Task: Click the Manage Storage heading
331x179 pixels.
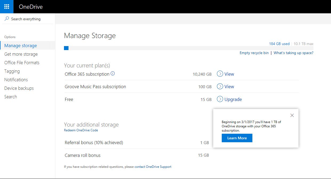Action: coord(90,36)
